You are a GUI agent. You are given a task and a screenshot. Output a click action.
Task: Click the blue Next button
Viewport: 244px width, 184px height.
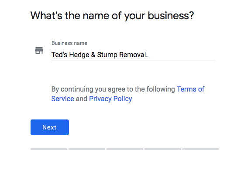pos(50,127)
